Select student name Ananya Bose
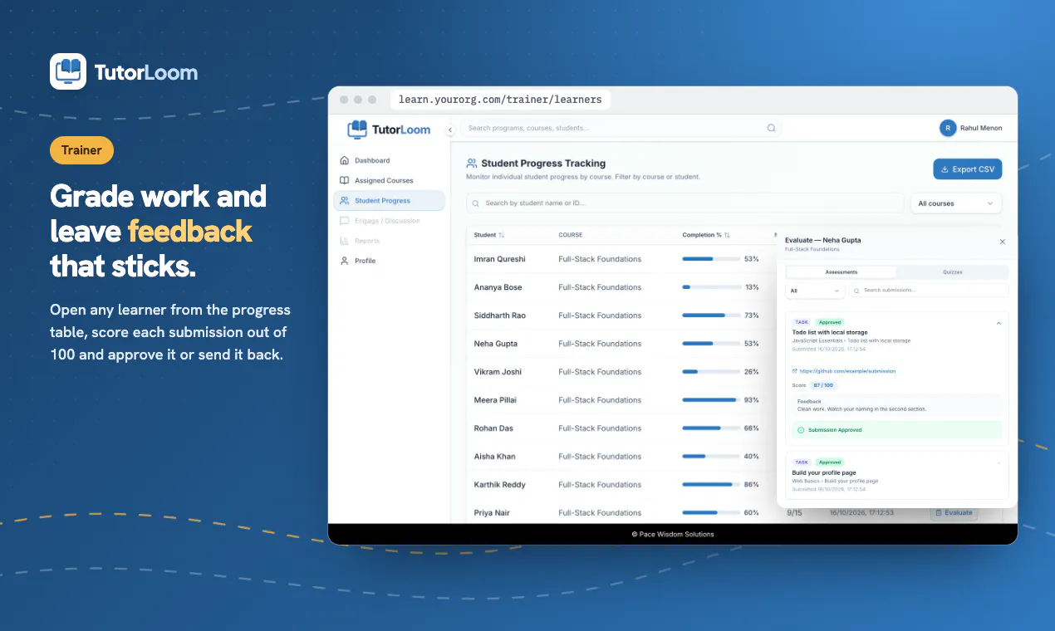The image size is (1055, 631). click(x=499, y=287)
